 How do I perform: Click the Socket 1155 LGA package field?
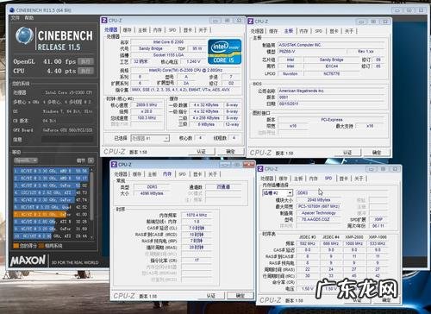pos(168,55)
